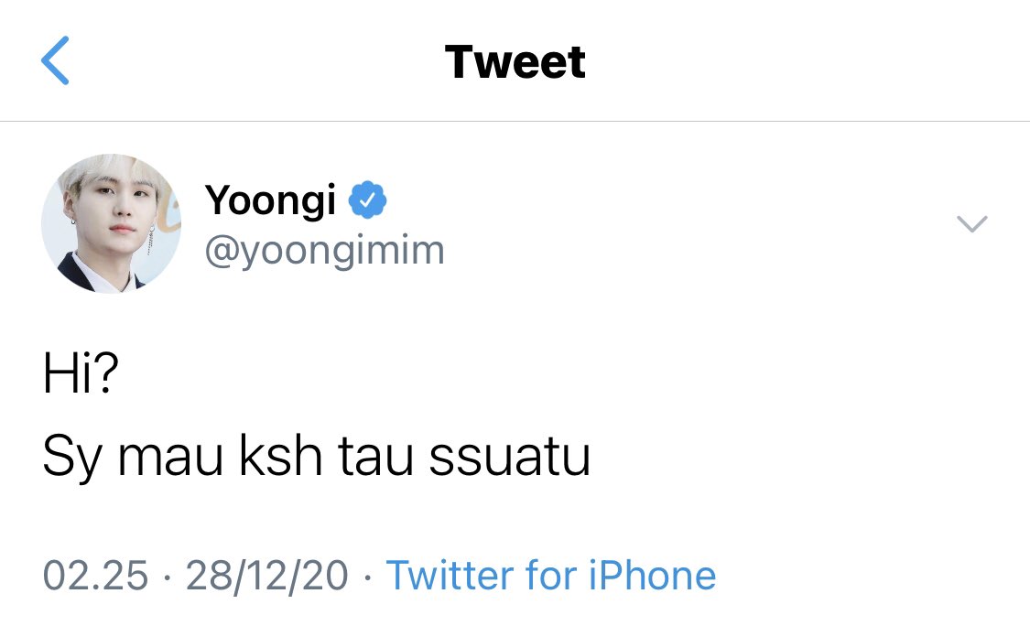This screenshot has width=1030, height=626.
Task: Open the tweet options chevron
Action: (972, 223)
